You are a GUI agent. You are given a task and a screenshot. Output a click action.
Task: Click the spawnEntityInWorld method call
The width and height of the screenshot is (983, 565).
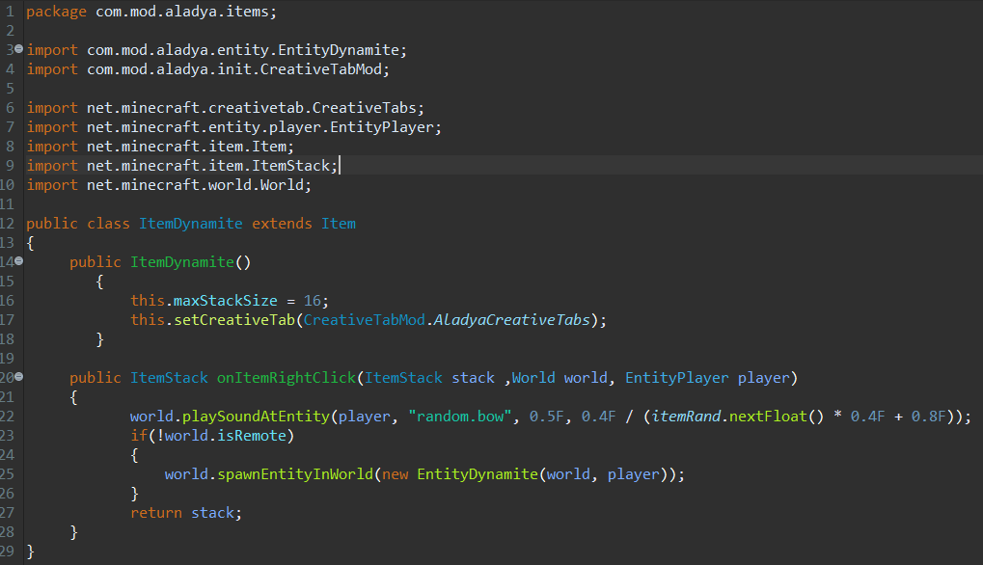pos(294,474)
